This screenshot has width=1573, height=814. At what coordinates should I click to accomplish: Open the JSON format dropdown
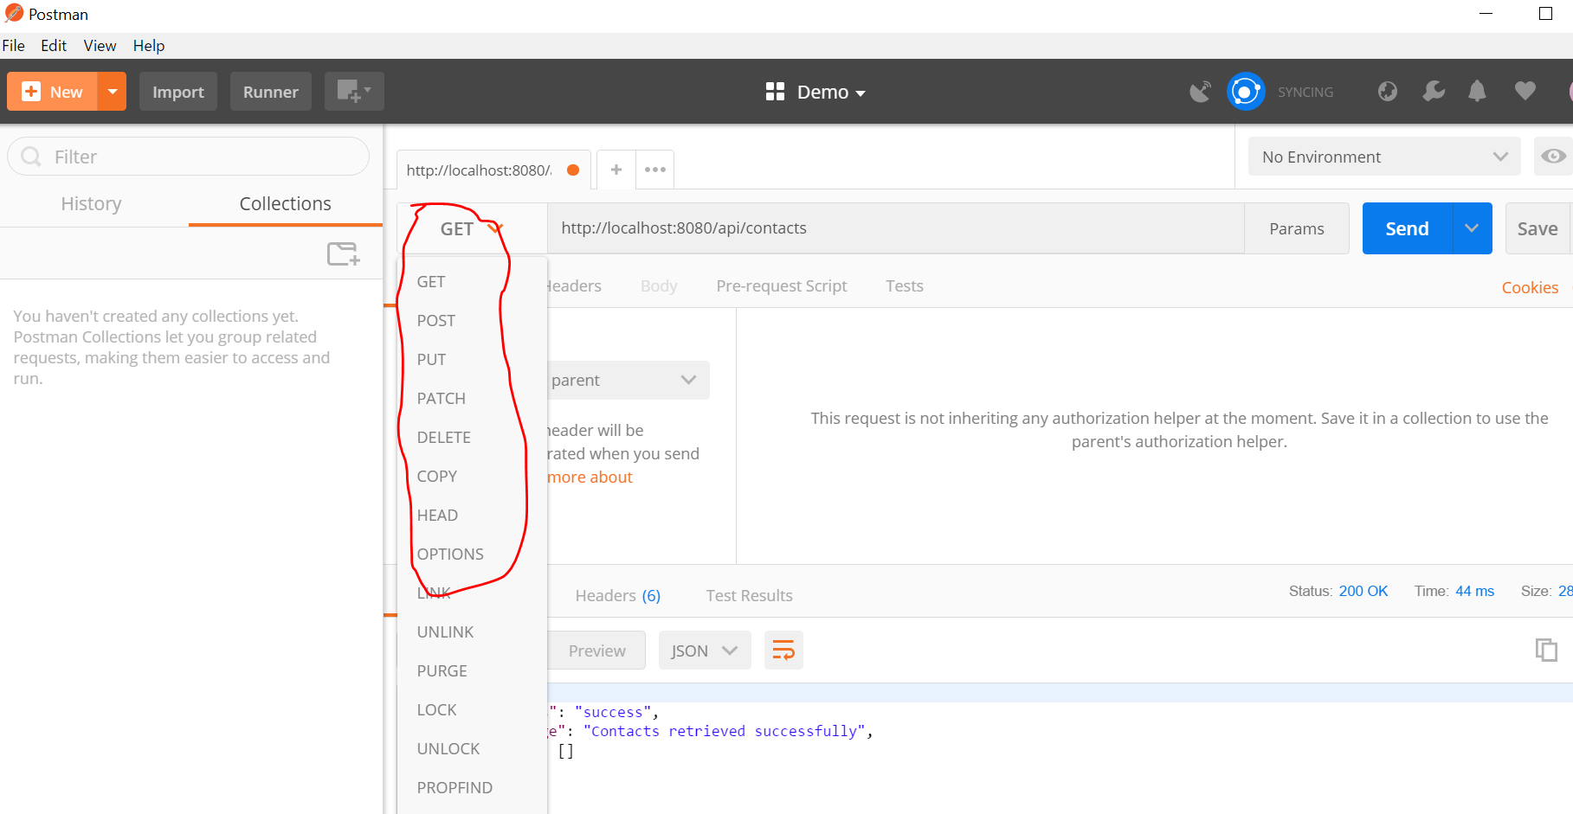coord(705,651)
